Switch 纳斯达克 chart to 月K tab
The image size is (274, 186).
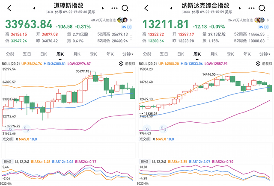(x=214, y=54)
